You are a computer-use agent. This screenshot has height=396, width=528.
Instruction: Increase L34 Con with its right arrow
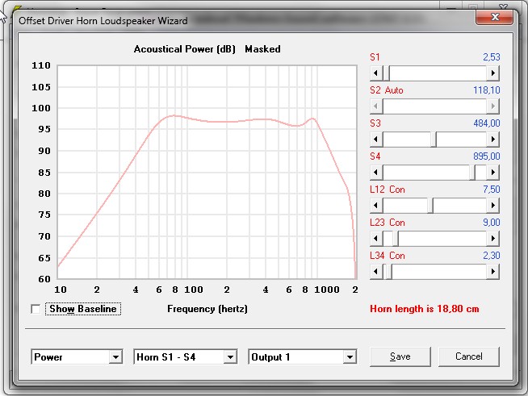point(493,272)
